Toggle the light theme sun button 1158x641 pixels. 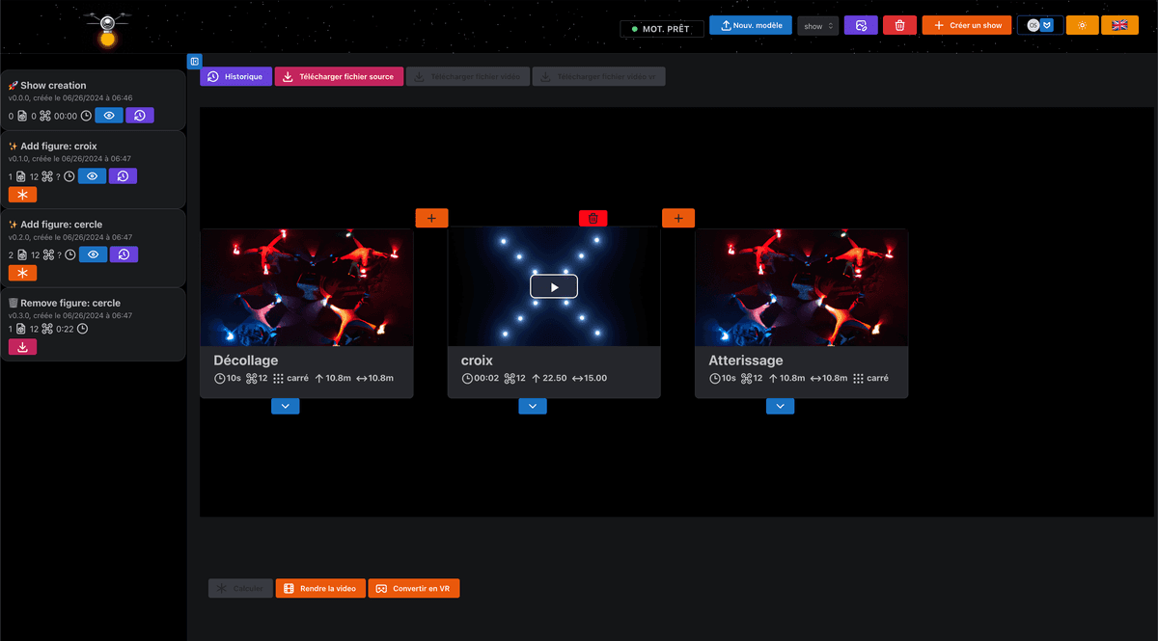click(1082, 26)
